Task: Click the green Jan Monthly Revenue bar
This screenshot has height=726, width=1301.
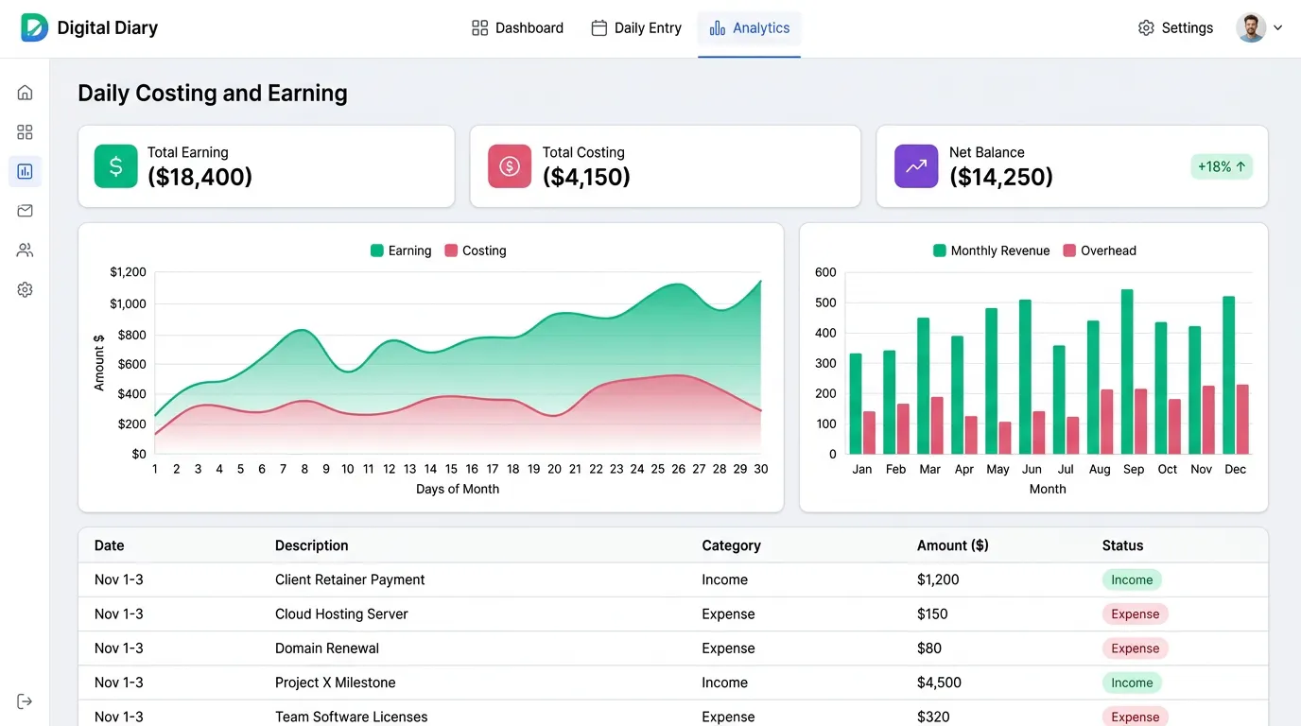Action: point(856,404)
